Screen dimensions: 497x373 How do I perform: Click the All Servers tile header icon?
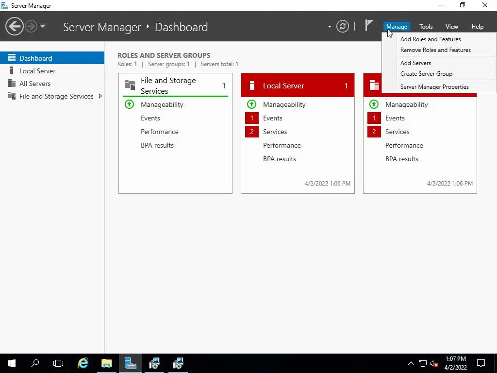374,85
